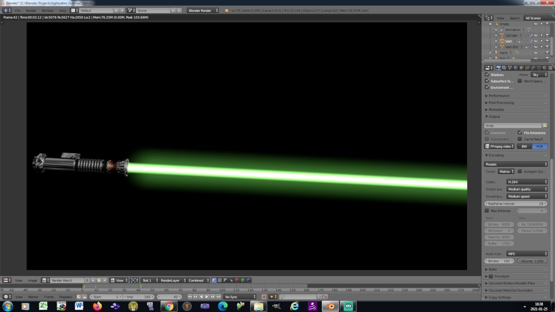Select the BW color mode button
The image size is (555, 312).
pos(524,146)
